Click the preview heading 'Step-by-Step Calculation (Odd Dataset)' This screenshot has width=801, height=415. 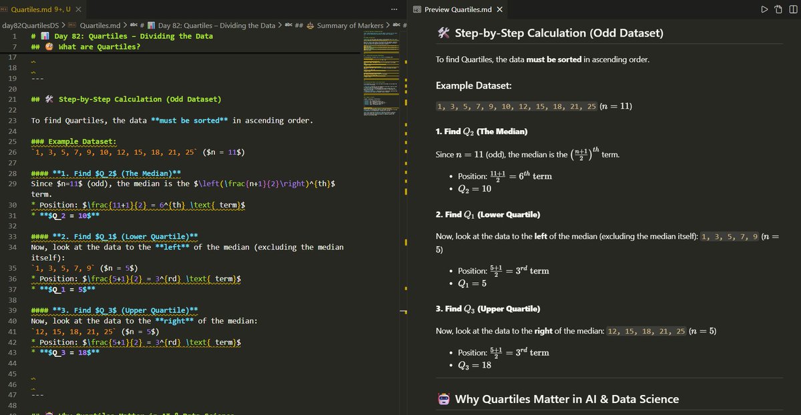tap(559, 34)
